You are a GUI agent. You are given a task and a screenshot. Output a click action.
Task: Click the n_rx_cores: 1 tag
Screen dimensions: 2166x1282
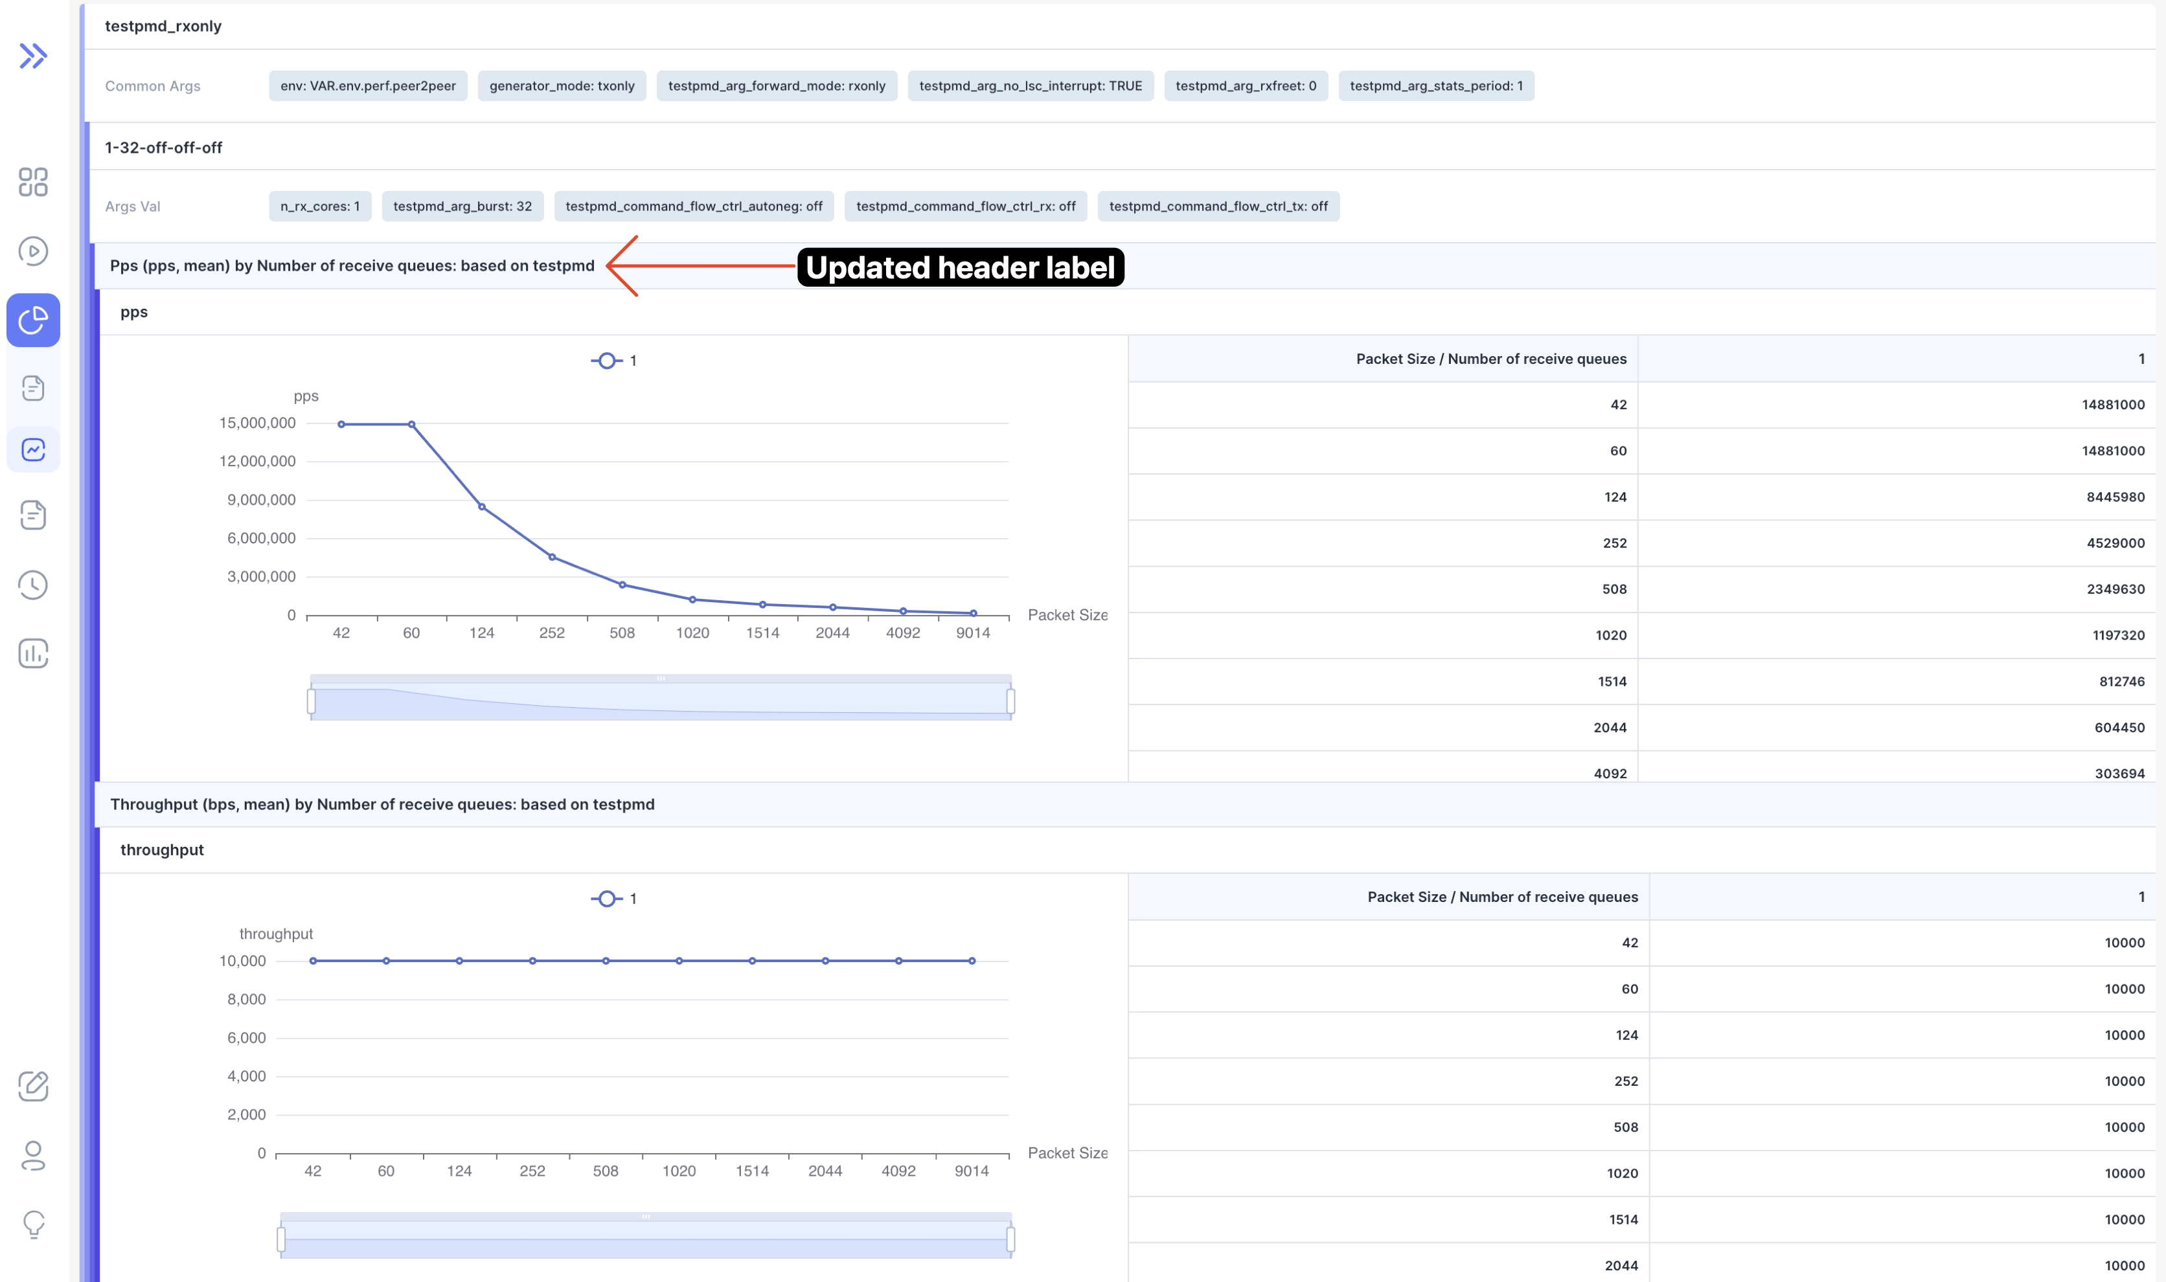320,207
